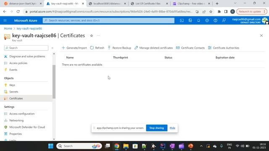Sort by the Thumbprint column header
Image resolution: width=269 pixels, height=151 pixels.
point(121,57)
